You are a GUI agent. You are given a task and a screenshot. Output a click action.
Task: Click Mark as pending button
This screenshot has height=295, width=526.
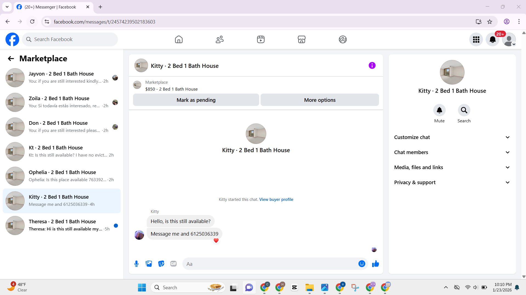pos(196,100)
